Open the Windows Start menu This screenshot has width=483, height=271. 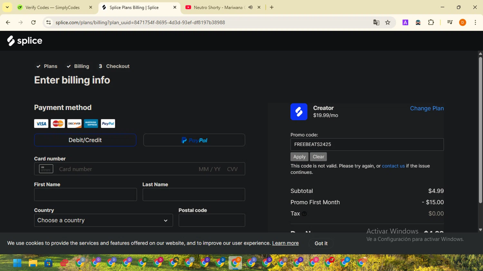point(17,263)
